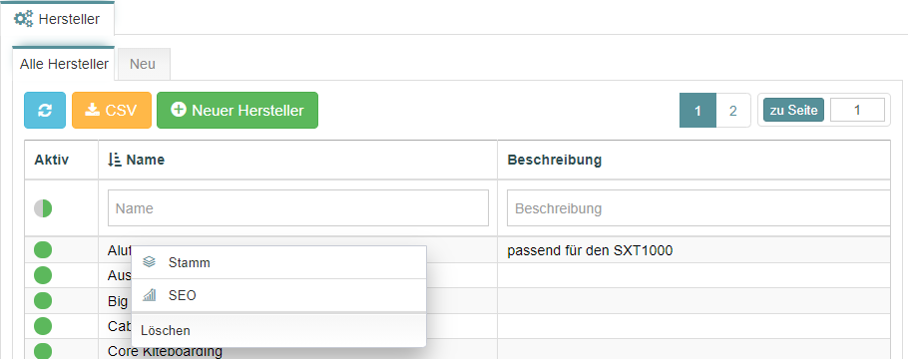Click the blue refresh icon button

(45, 110)
